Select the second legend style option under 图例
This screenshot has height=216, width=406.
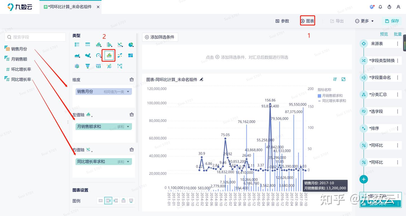(x=109, y=200)
